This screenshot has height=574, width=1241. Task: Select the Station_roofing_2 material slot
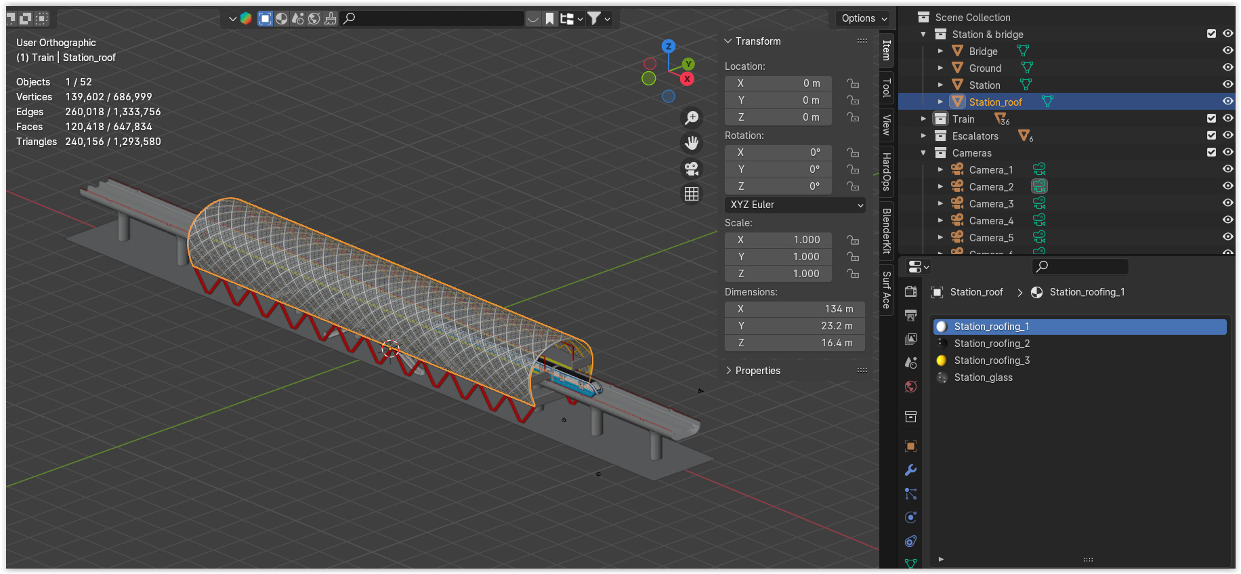click(x=1080, y=344)
